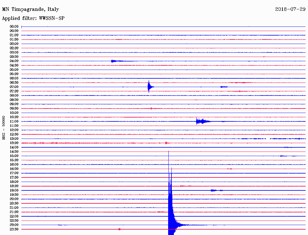The height and width of the screenshot is (235, 308).
Task: Click the '05:30' time label
Action: click(14, 74)
